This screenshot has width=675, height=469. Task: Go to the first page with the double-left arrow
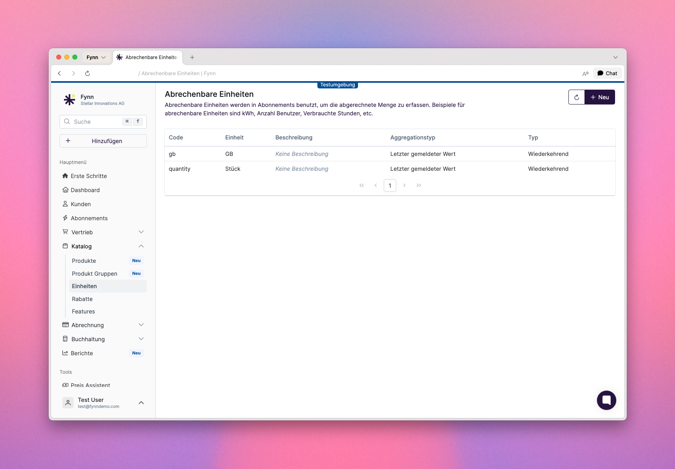[x=362, y=185]
